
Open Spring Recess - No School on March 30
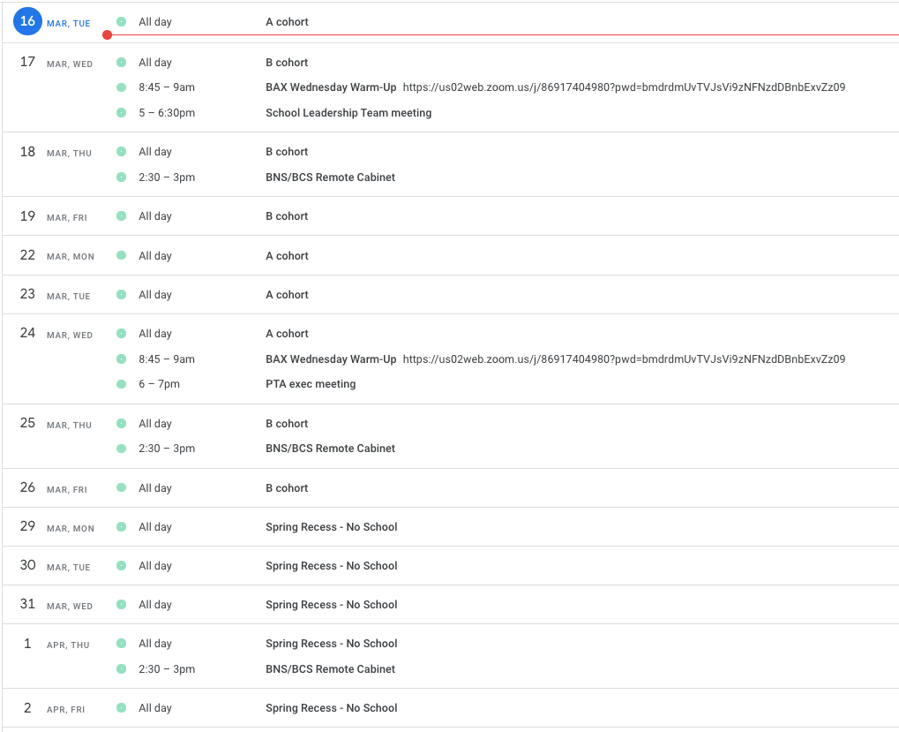[332, 566]
